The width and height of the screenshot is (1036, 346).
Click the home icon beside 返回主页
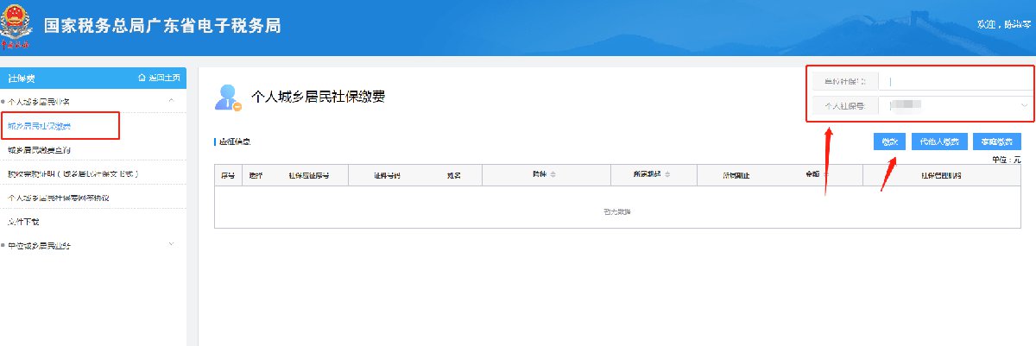coord(142,79)
